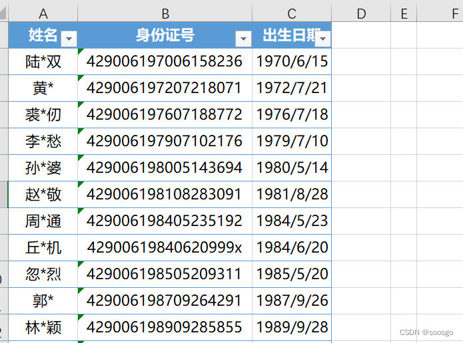Screen dimensions: 463x343
Task: Select the date cell 1979/7/10
Action: coord(292,141)
